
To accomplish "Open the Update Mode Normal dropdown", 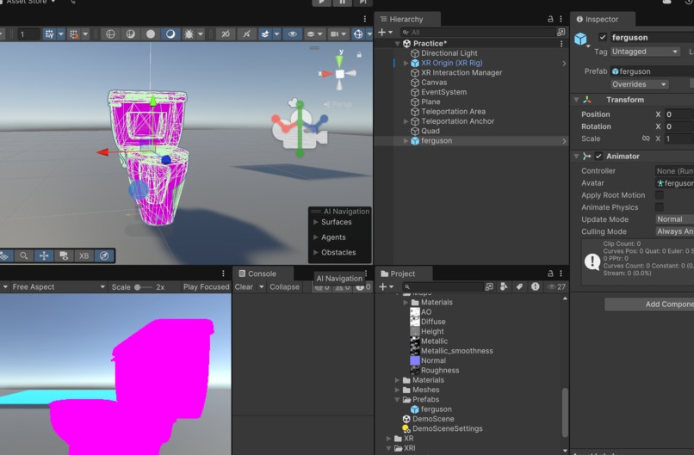I will click(674, 219).
